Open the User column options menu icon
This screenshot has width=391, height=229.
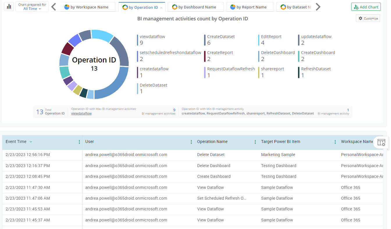(x=191, y=142)
